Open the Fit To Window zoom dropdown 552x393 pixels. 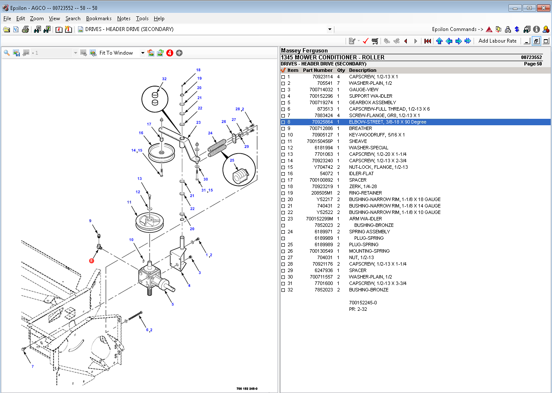click(143, 53)
